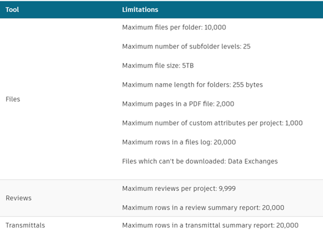Click Maximum number of subfolder levels line
Viewport: 323px width, 235px height.
pyautogui.click(x=186, y=47)
